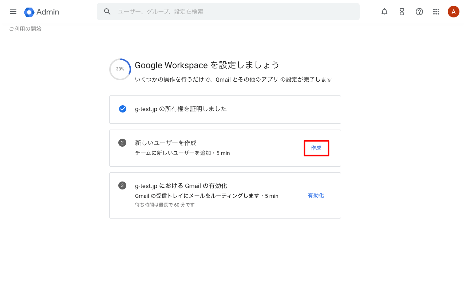Select 新しいユーザーを作成 heading
466x302 pixels.
tap(166, 143)
